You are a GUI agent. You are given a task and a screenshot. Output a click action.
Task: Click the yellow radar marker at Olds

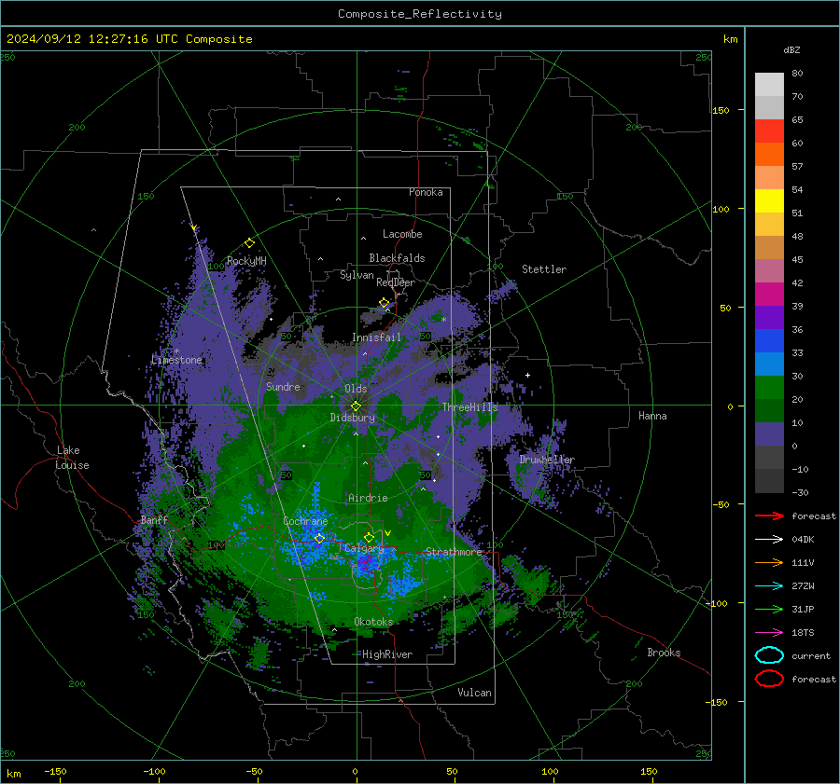357,406
